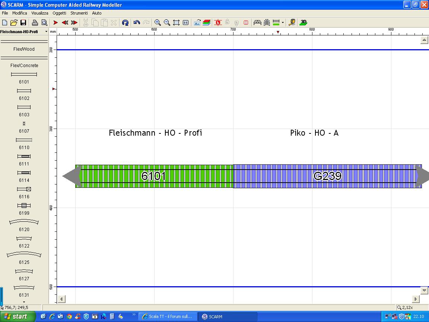Open the measuring tape tool
429x322 pixels.
click(x=292, y=23)
